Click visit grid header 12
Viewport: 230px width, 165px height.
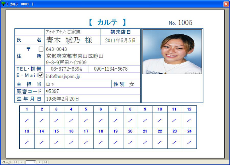click(189, 109)
